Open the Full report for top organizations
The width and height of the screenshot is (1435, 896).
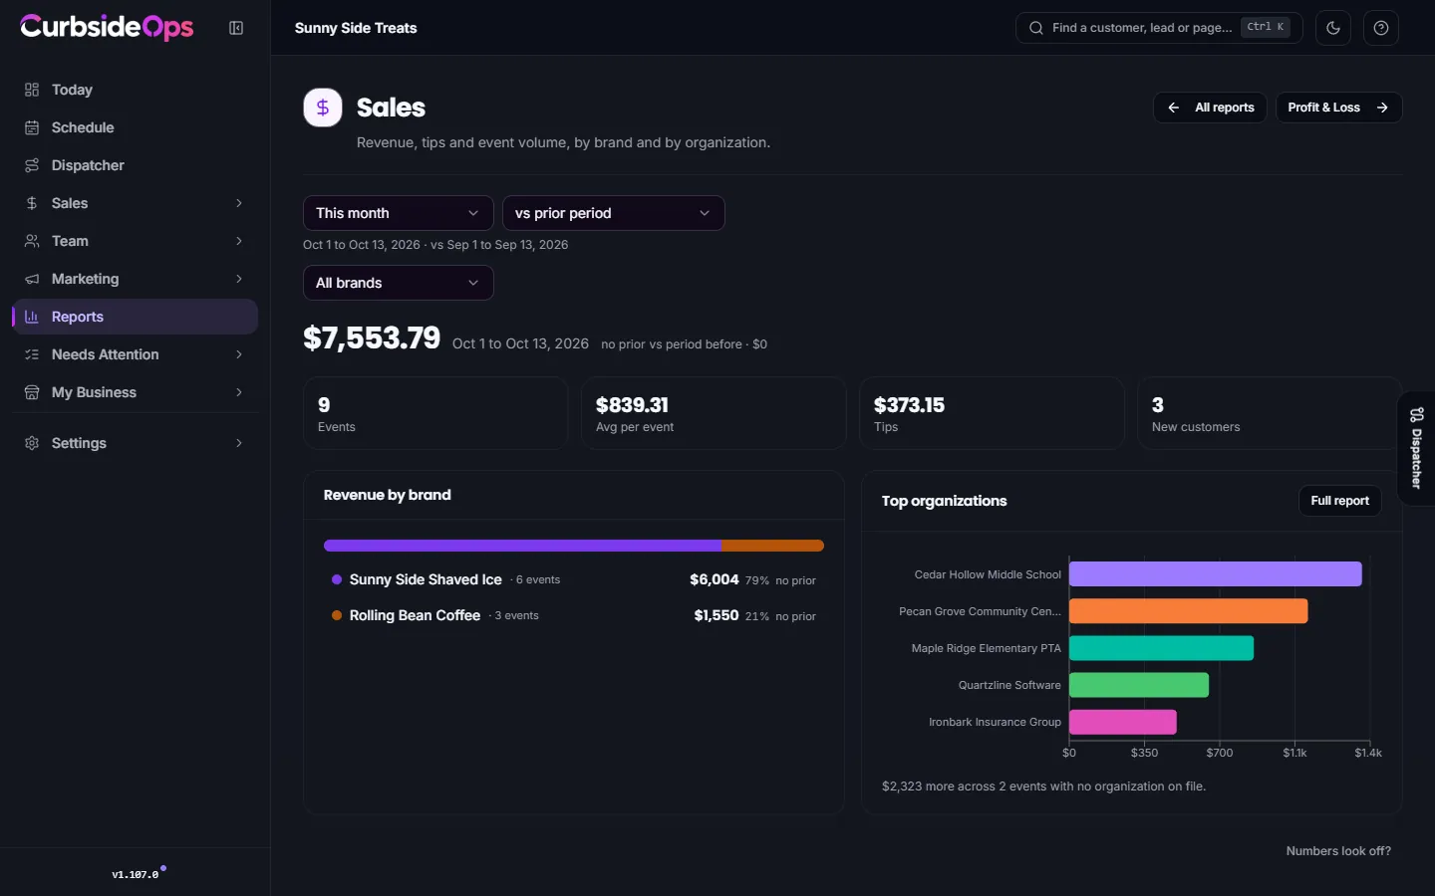tap(1339, 501)
